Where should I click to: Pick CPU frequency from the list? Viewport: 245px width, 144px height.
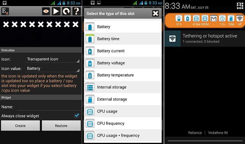123,123
